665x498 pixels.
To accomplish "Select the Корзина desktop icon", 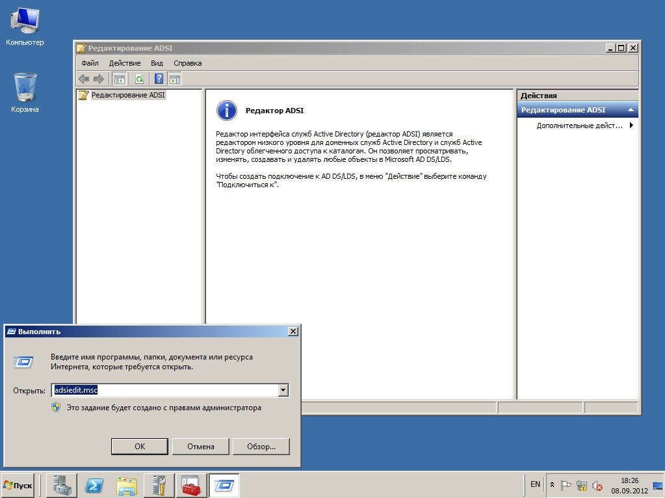I will (x=25, y=93).
